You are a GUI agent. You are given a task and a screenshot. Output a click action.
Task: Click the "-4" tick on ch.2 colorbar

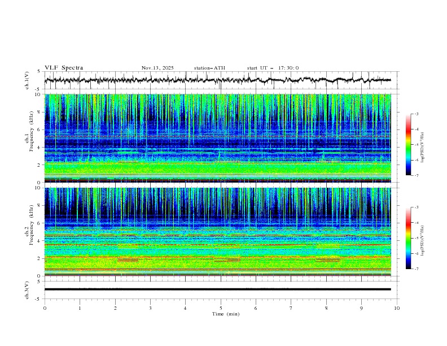tap(416, 223)
